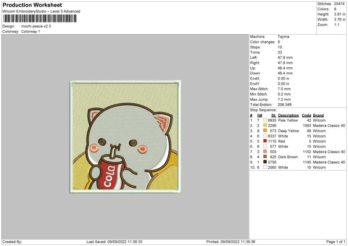Click the 'Printed: 09/09/2022 11:39:36' footer text
The width and height of the screenshot is (348, 246).
pos(231,241)
